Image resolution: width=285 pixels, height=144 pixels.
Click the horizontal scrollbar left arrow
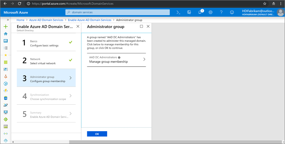pyautogui.click(x=13, y=142)
